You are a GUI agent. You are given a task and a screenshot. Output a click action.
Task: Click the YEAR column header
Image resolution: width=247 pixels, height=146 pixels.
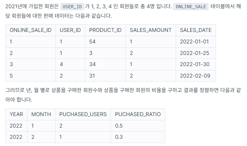pyautogui.click(x=17, y=114)
